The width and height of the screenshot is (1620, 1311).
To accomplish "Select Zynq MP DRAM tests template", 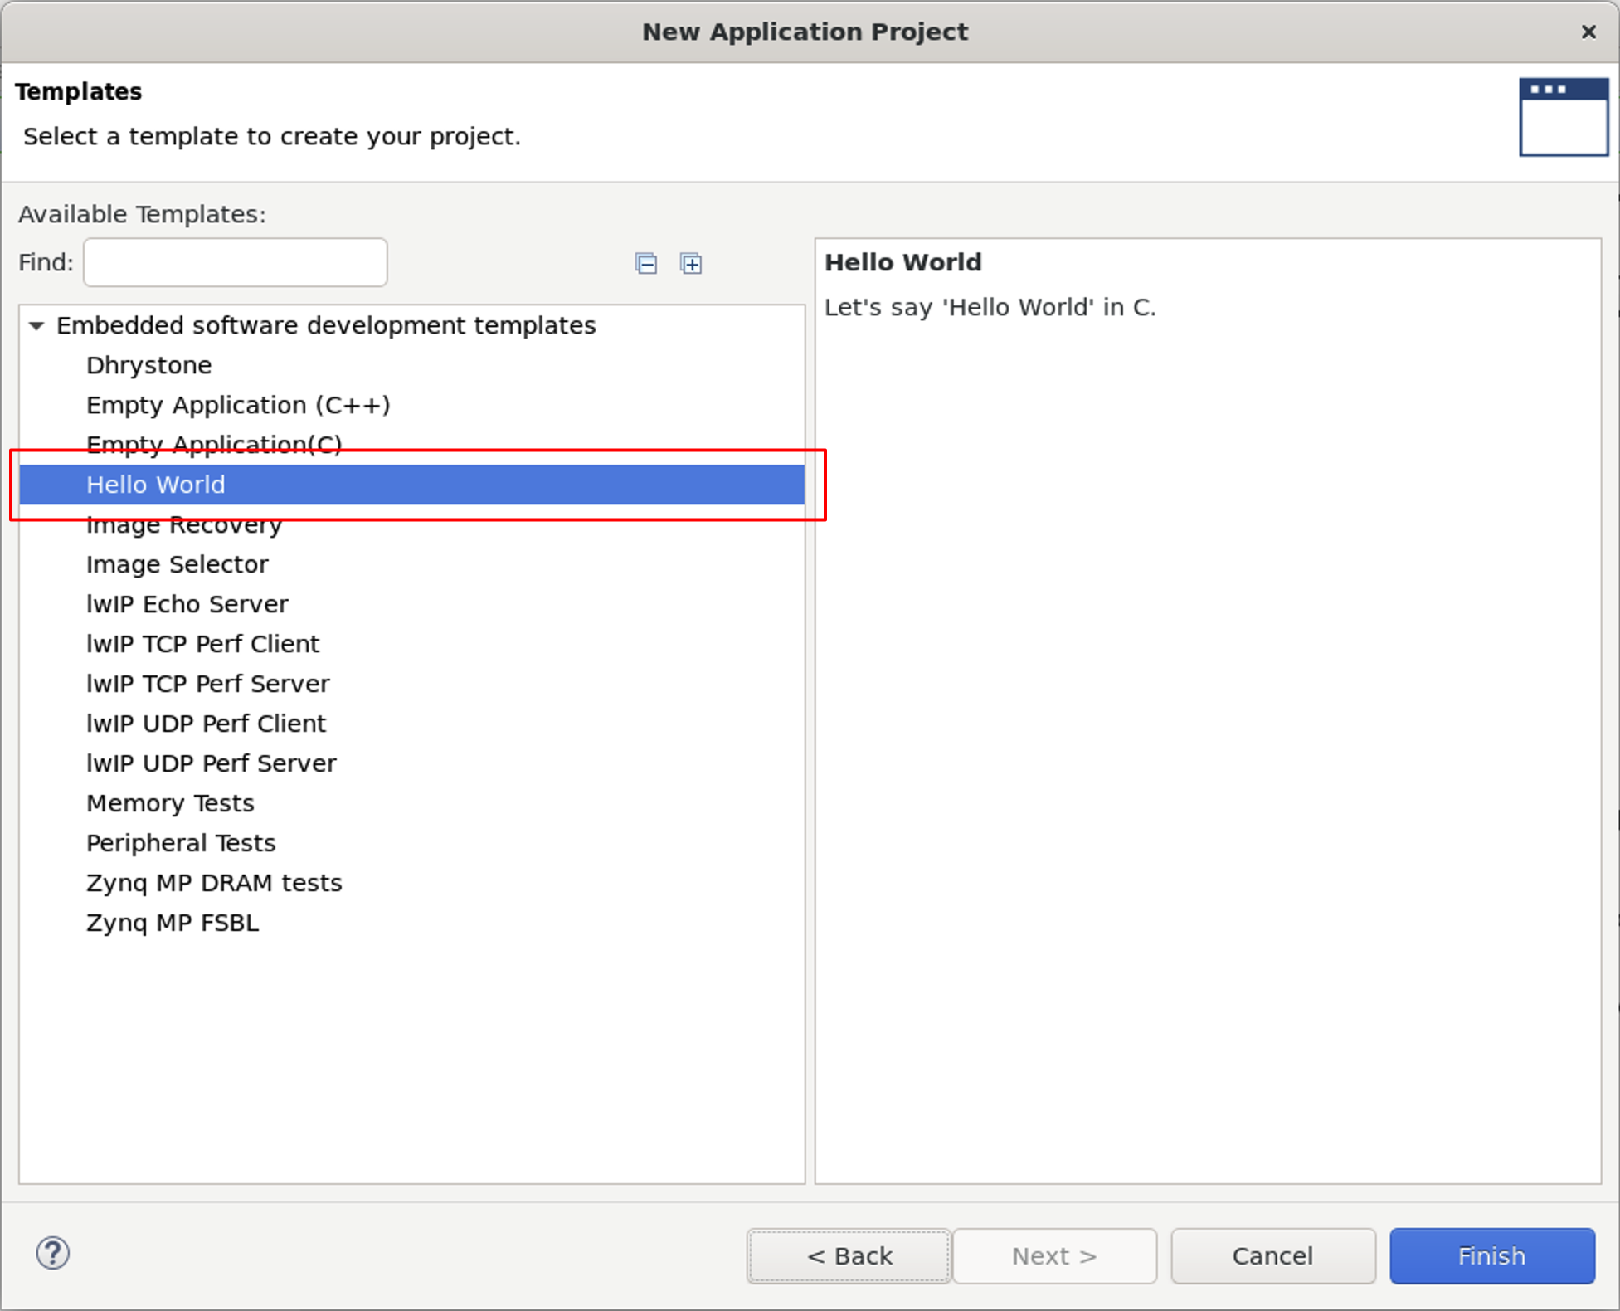I will (x=214, y=883).
